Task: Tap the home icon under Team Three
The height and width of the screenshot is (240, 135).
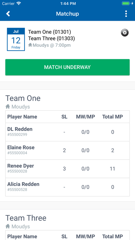Action: pos(8,226)
